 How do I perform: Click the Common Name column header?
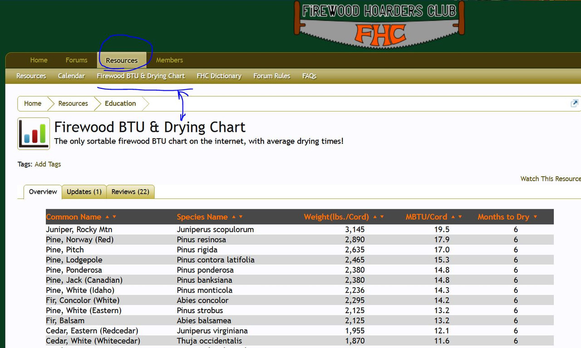point(74,217)
